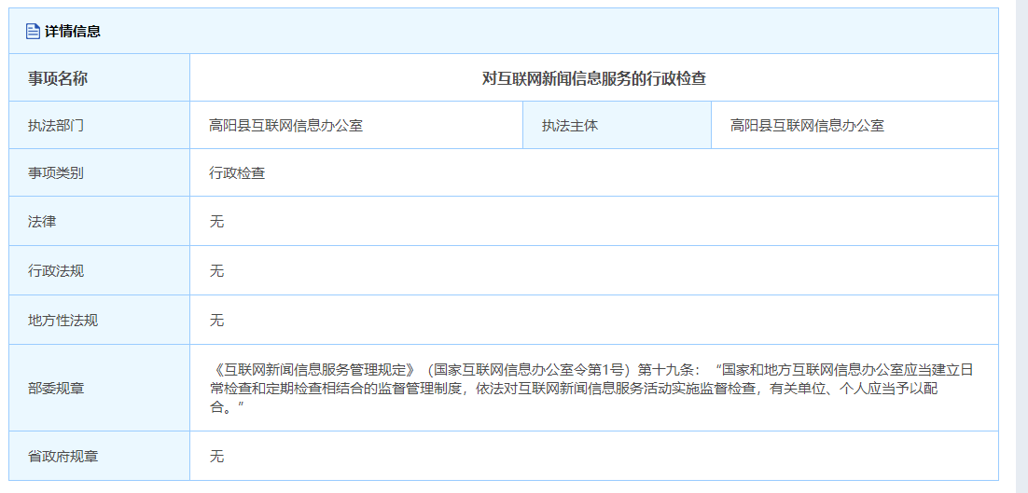
Task: Select the 事项类别 label cell
Action: (x=56, y=172)
